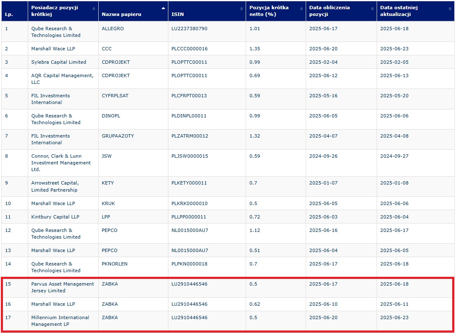Click the Lp. column header
This screenshot has height=333, width=456.
(x=8, y=14)
